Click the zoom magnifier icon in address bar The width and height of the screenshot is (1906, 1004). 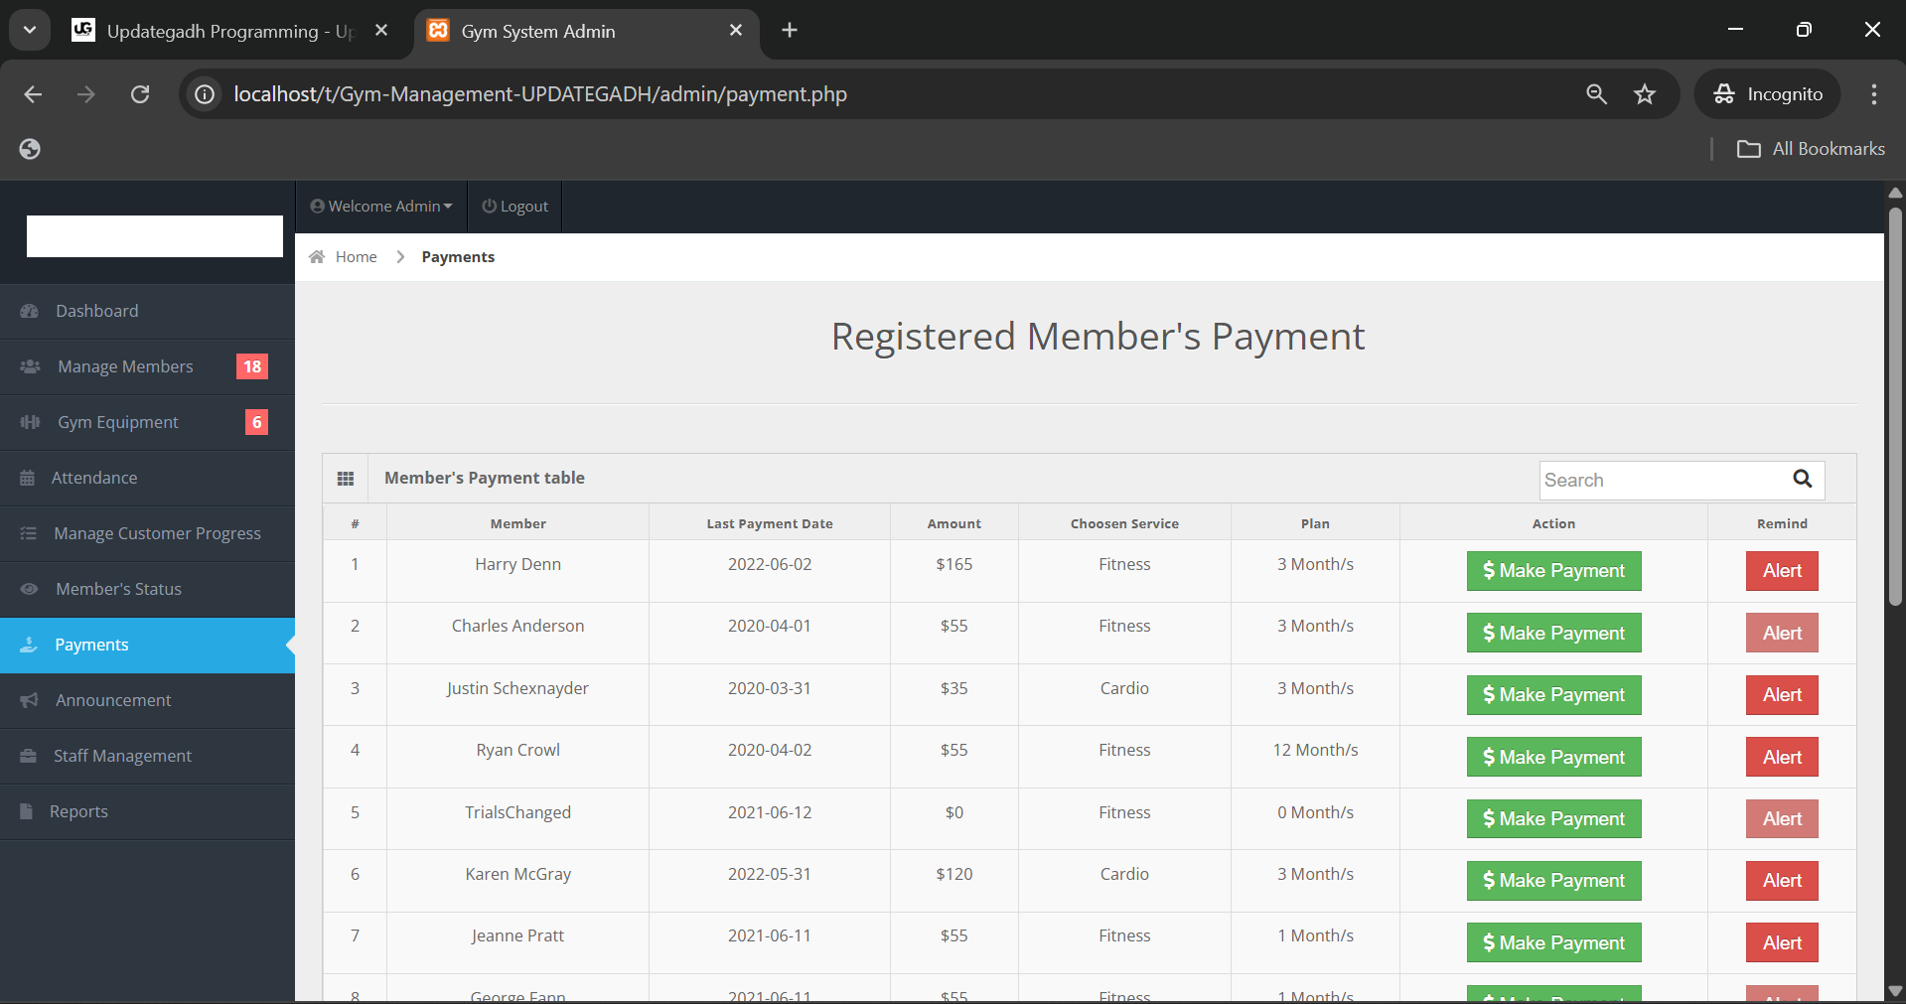click(x=1596, y=94)
